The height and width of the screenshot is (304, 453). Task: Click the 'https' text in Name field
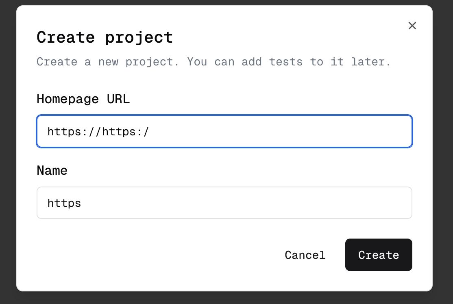click(x=64, y=203)
